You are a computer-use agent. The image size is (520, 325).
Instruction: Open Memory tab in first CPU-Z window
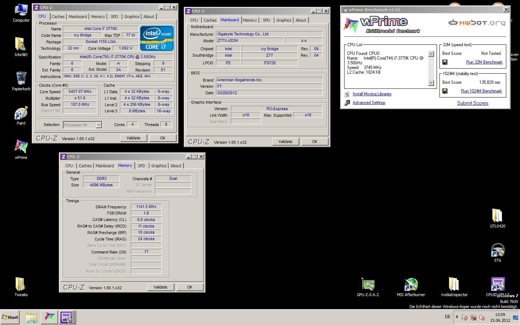98,17
